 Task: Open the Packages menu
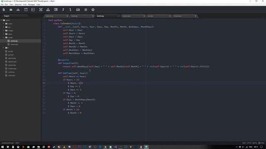(x=32, y=5)
